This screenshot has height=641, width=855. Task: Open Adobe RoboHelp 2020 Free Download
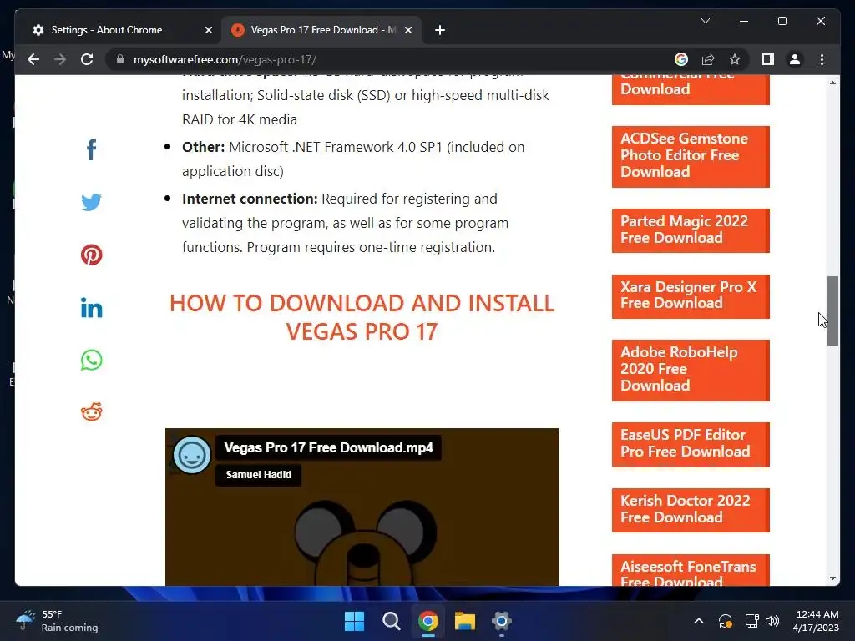(691, 370)
